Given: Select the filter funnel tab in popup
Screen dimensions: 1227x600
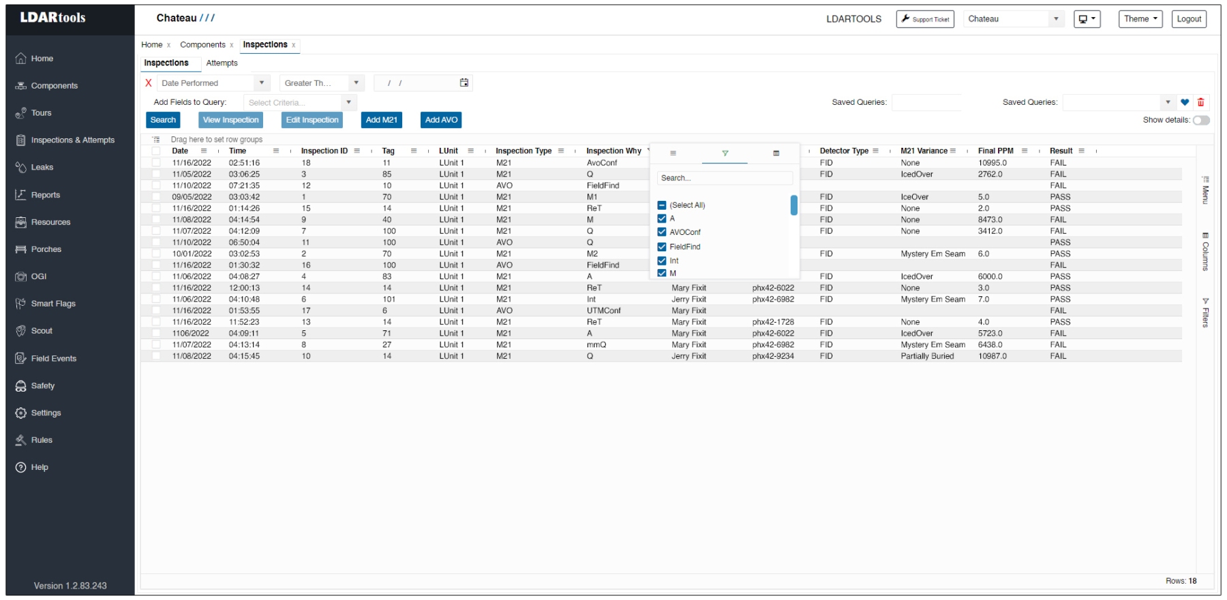Looking at the screenshot, I should pyautogui.click(x=725, y=153).
